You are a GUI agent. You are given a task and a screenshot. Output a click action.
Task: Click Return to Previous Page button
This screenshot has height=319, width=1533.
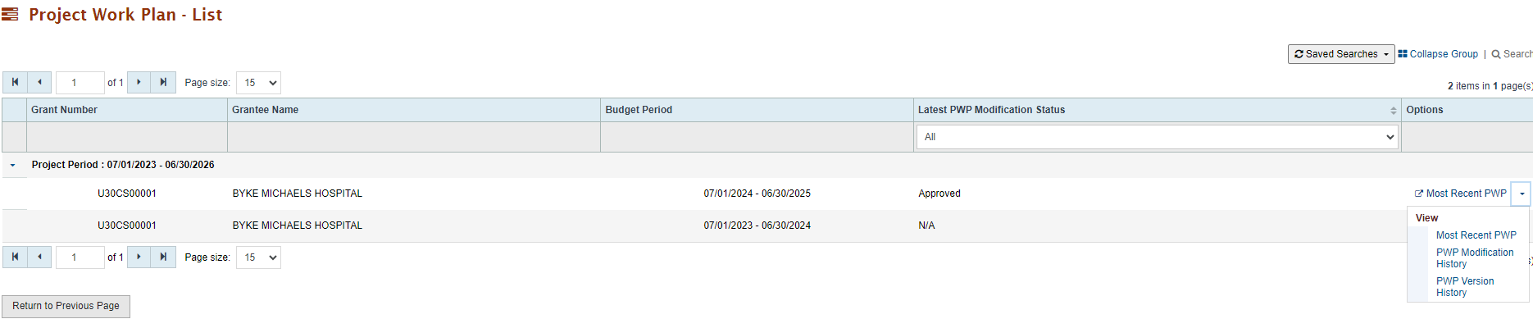pyautogui.click(x=66, y=306)
